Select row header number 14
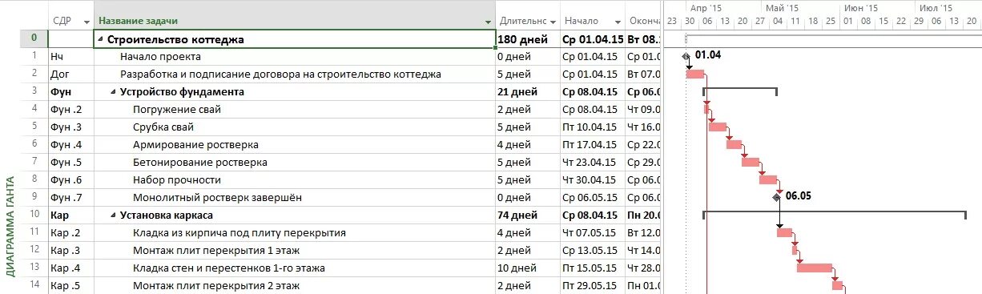982x294 pixels. pos(34,285)
